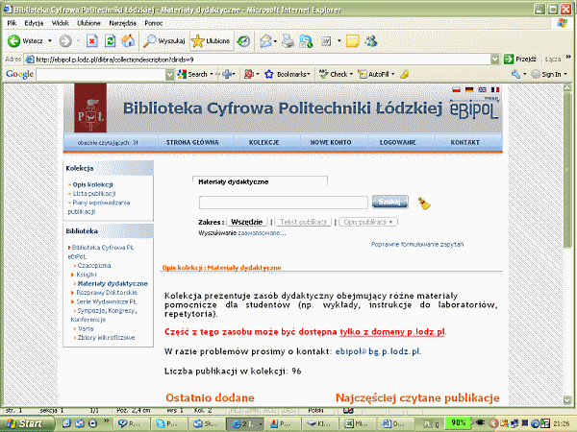Select the Wszędzie search scope
This screenshot has width=577, height=432.
click(246, 222)
